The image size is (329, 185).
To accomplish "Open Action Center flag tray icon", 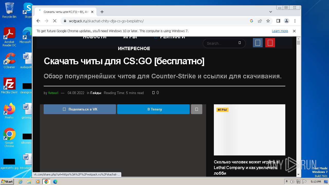I will pos(304,182).
